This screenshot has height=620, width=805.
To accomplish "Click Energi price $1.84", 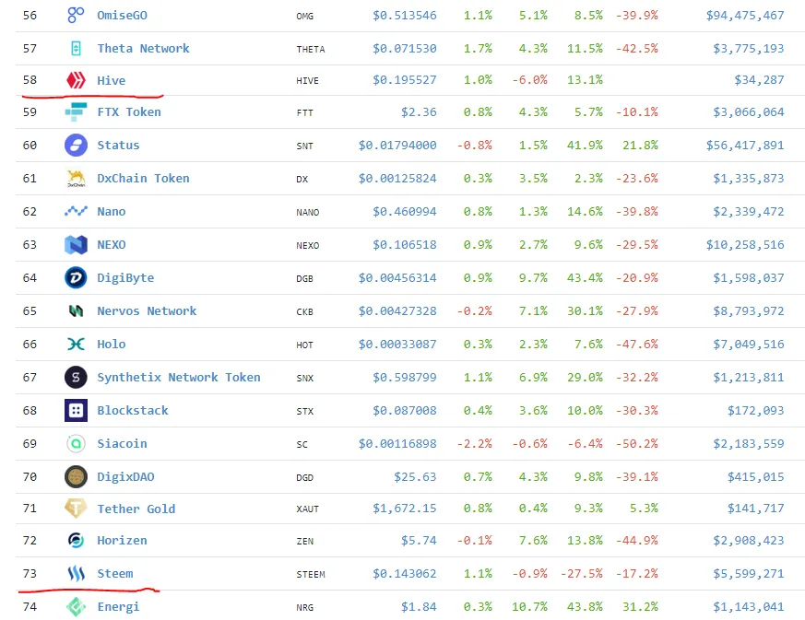I will 419,607.
